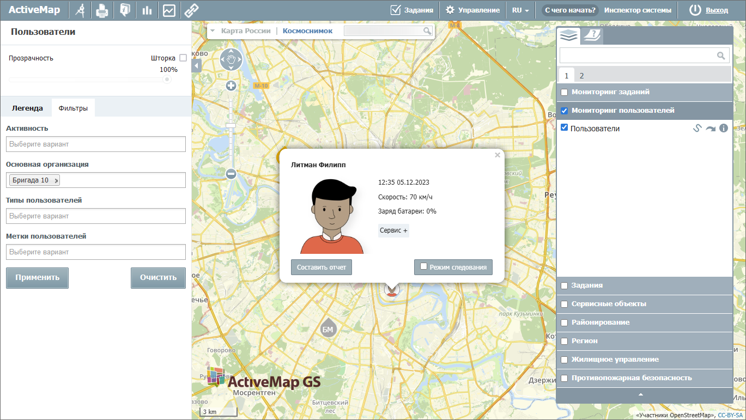
Task: Check the Режим следования checkbox
Action: coord(423,266)
